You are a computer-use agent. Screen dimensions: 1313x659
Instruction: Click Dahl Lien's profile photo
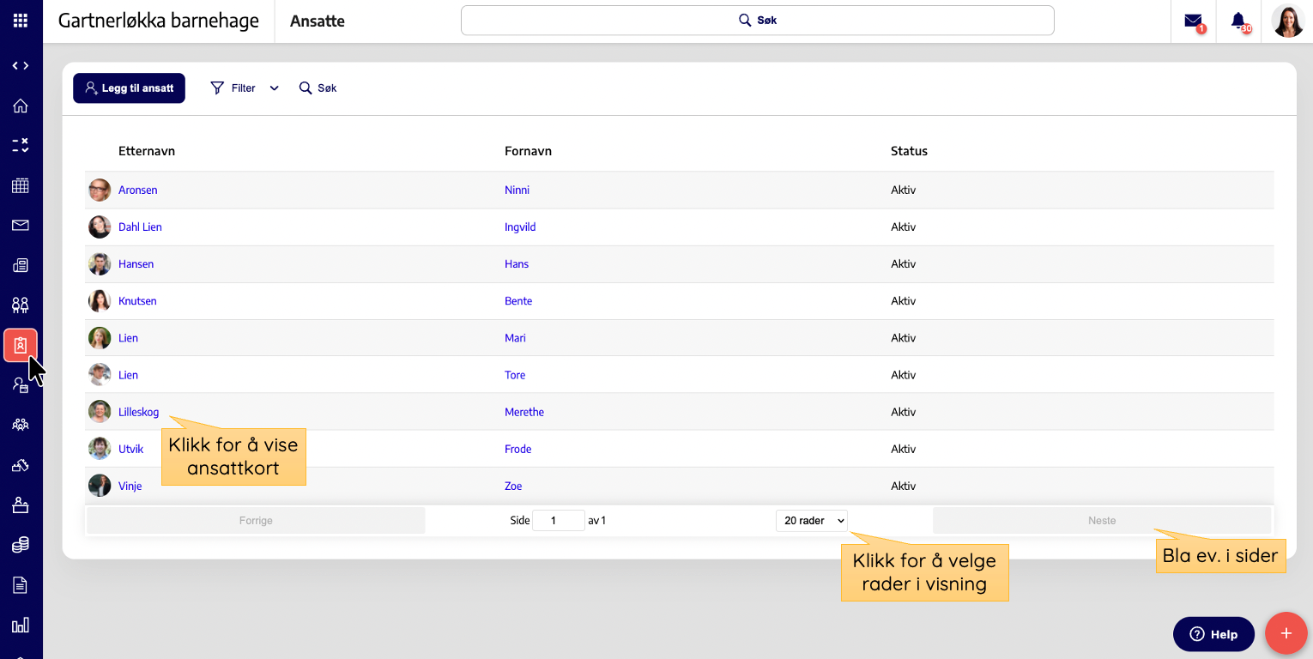[100, 227]
